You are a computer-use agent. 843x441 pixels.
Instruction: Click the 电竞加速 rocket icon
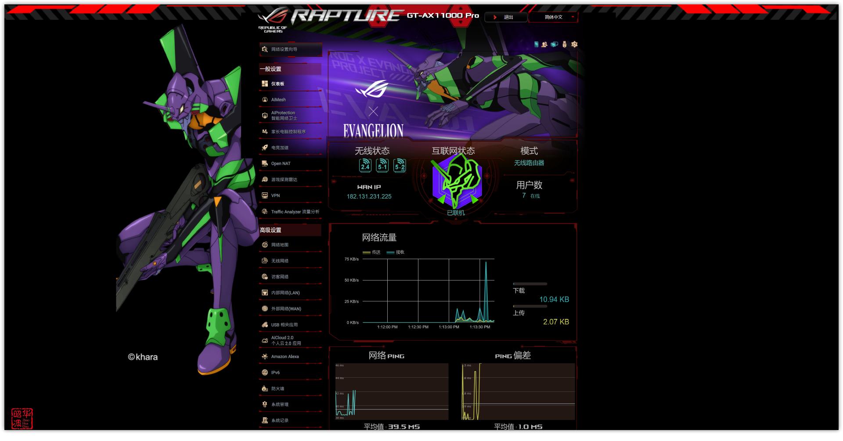pyautogui.click(x=265, y=148)
